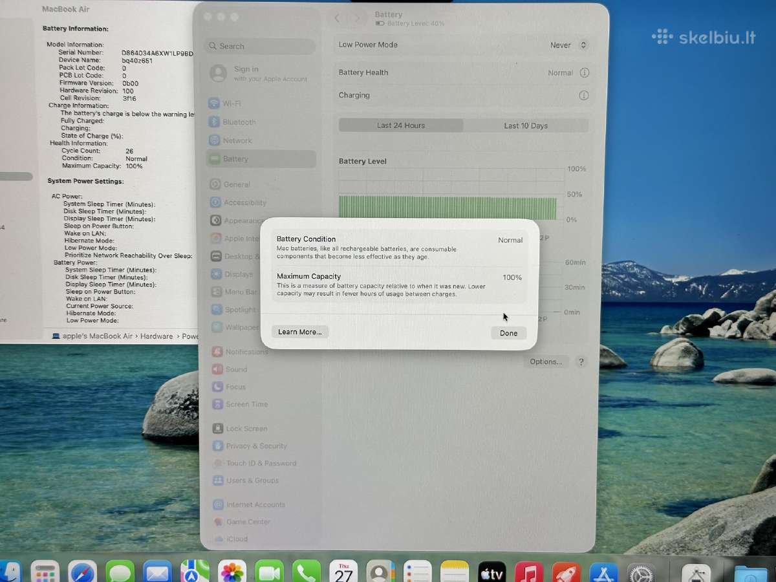The width and height of the screenshot is (776, 582).
Task: Select Firmware Version 0b00 row
Action: (x=99, y=83)
